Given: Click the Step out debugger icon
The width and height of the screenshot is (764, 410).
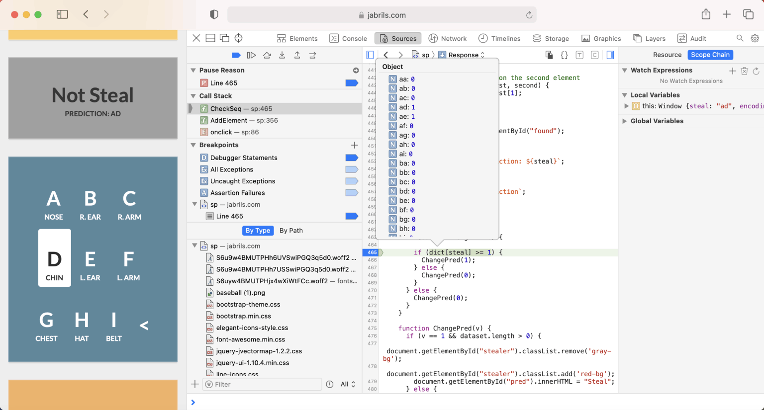Looking at the screenshot, I should tap(297, 55).
